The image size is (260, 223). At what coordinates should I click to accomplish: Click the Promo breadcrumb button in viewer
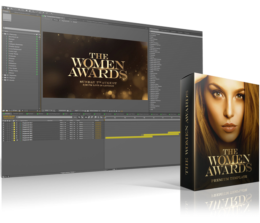tap(56, 20)
